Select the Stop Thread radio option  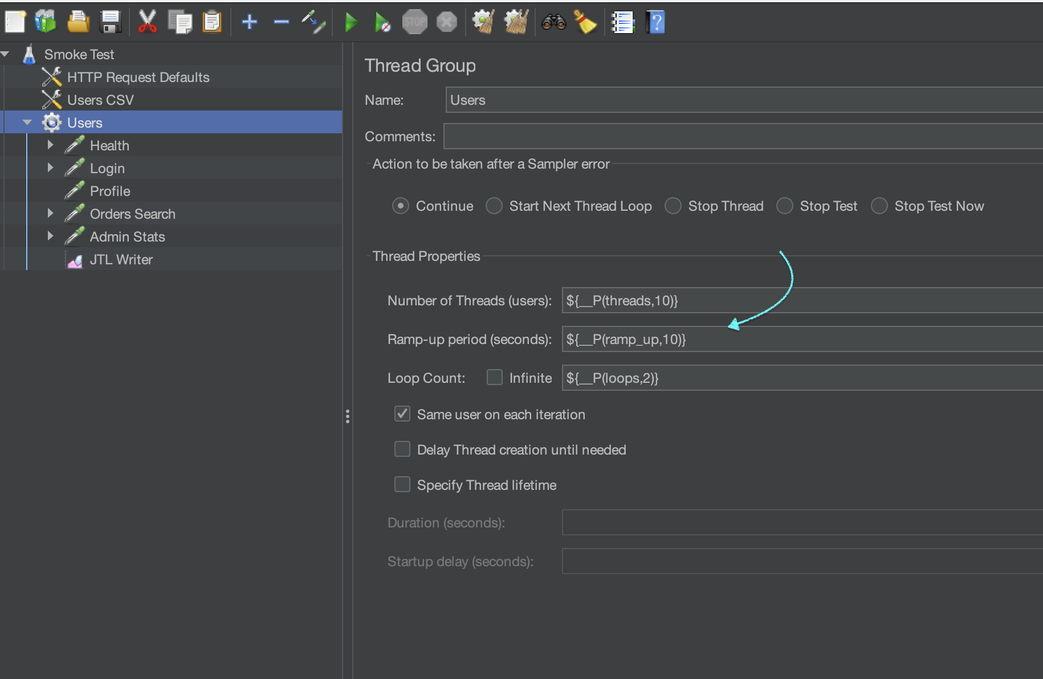(673, 206)
